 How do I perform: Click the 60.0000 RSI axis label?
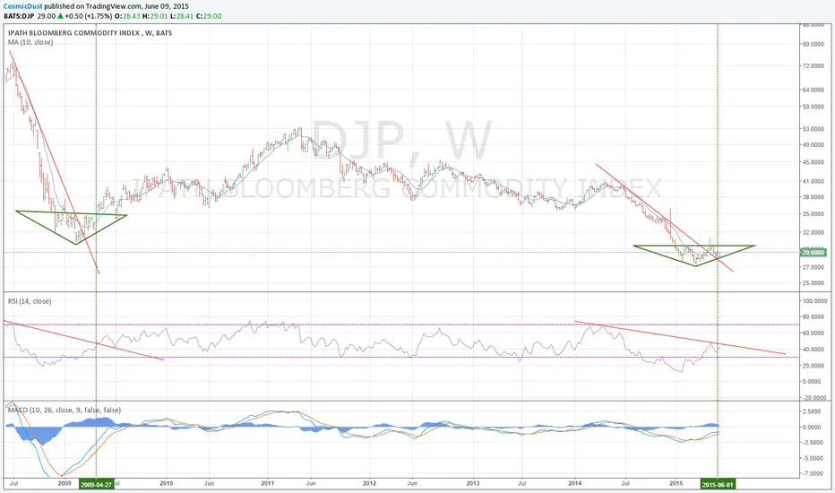(813, 333)
